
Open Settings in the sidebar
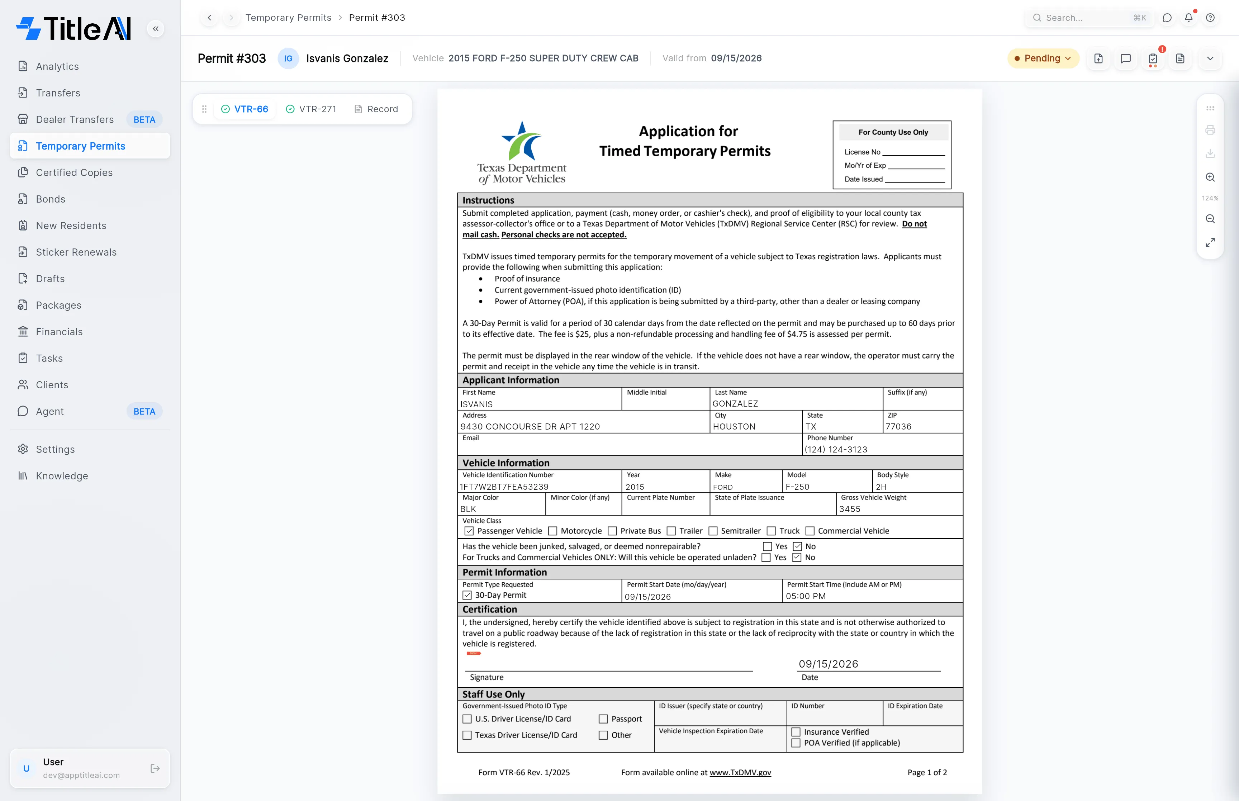(x=90, y=449)
